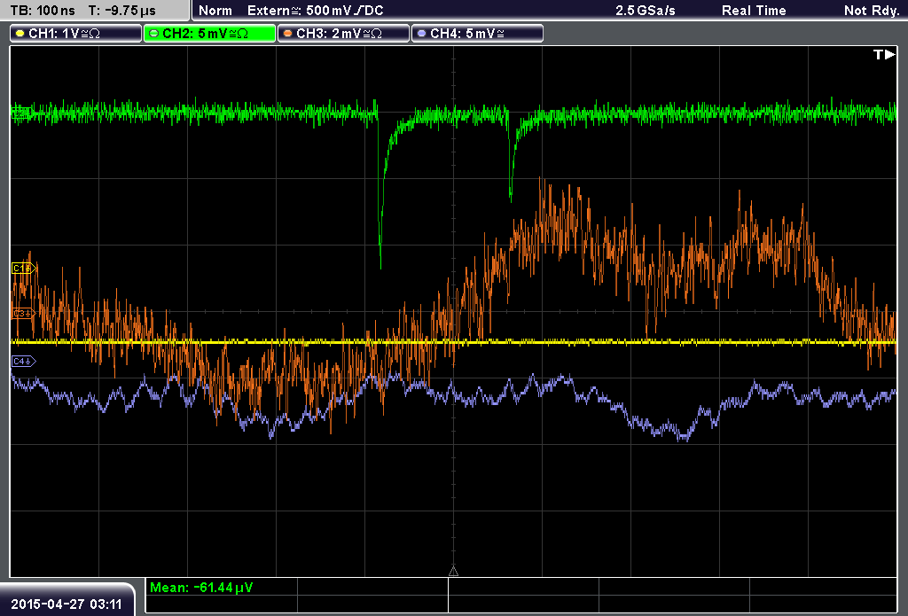This screenshot has width=908, height=616.
Task: Click the Real Time acquisition mode label
Action: (x=754, y=11)
